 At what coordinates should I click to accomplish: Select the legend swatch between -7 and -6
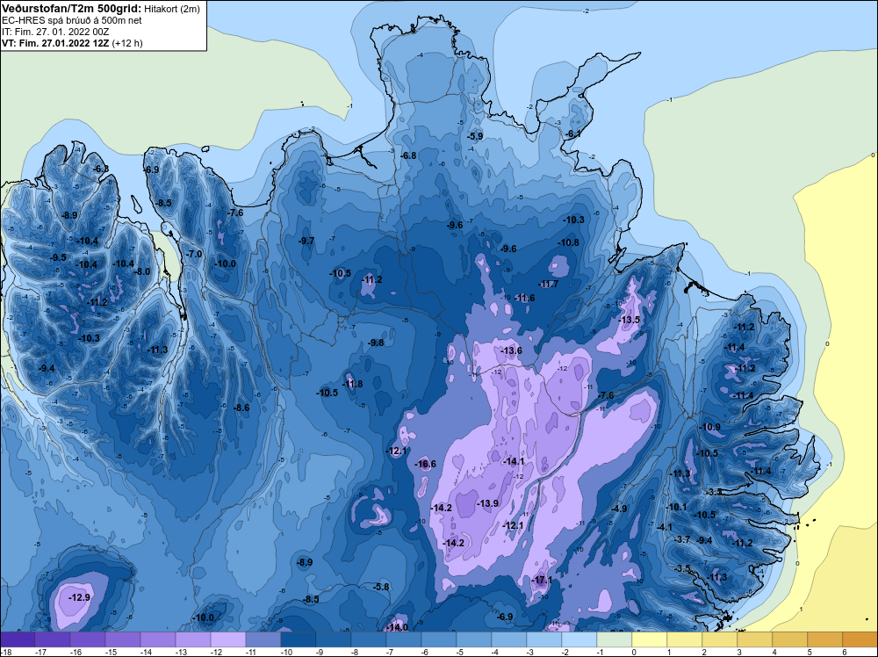404,639
